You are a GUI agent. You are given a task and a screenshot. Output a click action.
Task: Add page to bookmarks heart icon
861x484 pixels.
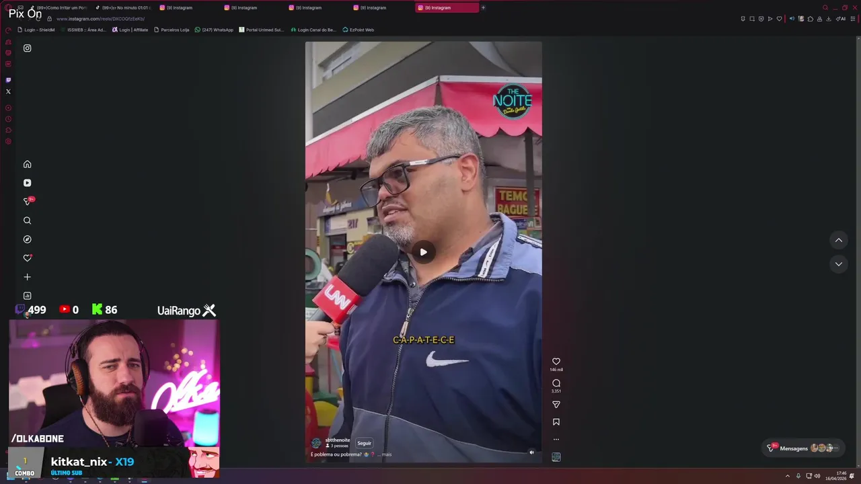[780, 19]
